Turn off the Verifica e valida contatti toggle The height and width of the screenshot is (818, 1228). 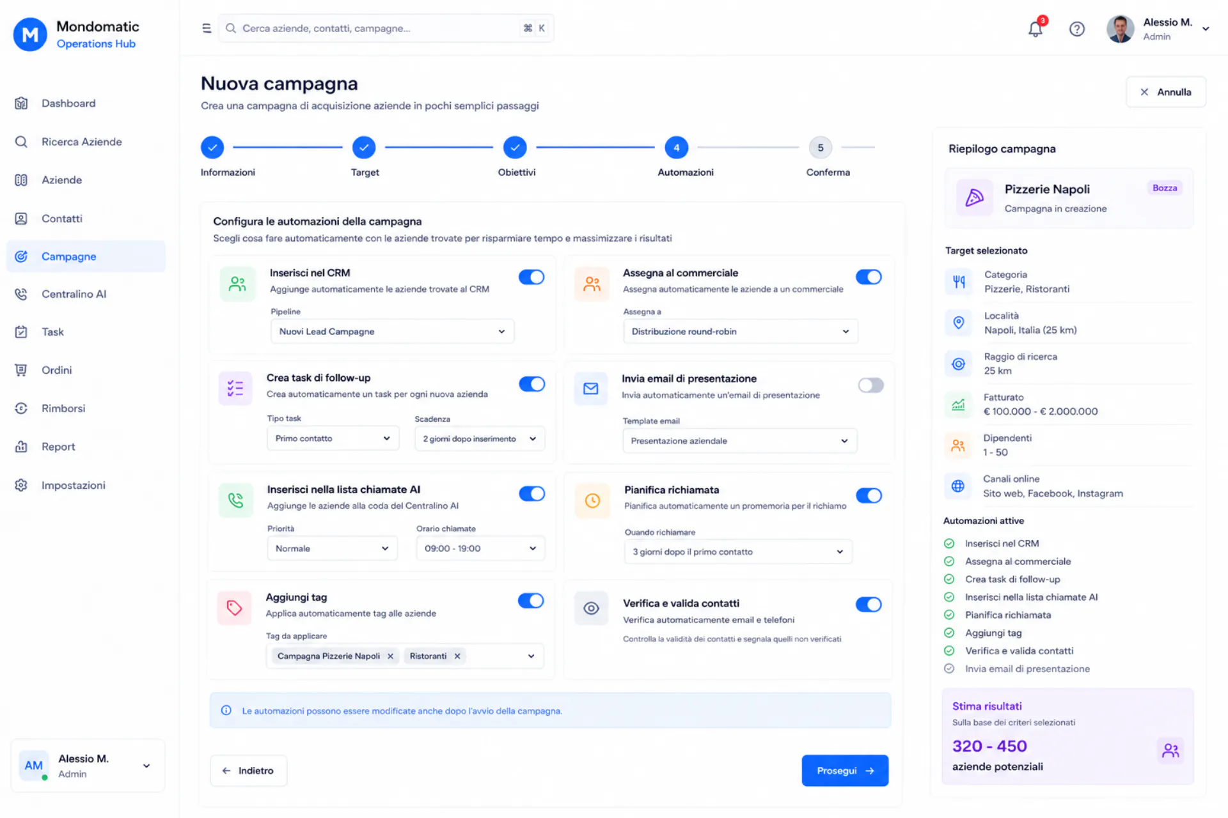869,605
